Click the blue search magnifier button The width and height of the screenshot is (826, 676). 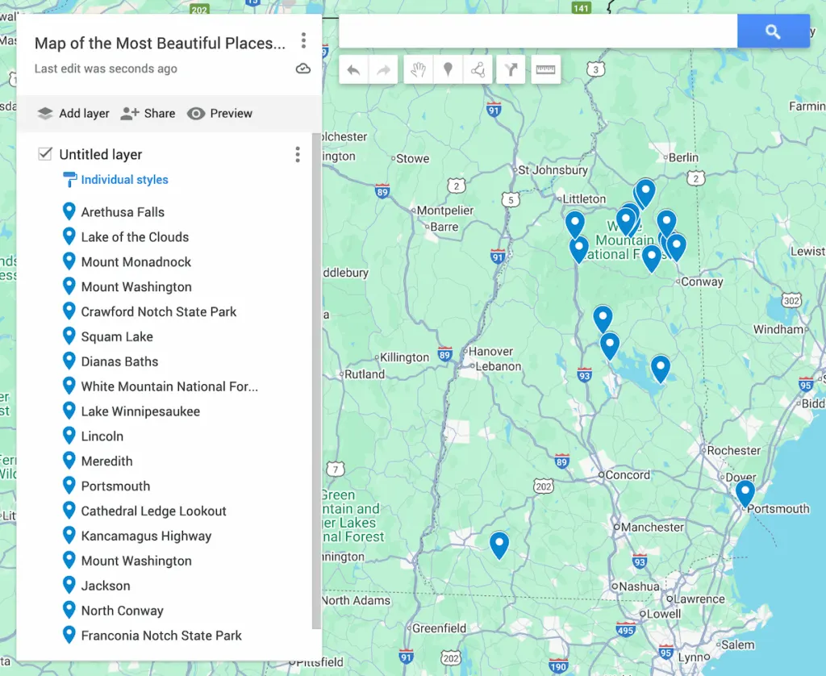click(x=773, y=31)
